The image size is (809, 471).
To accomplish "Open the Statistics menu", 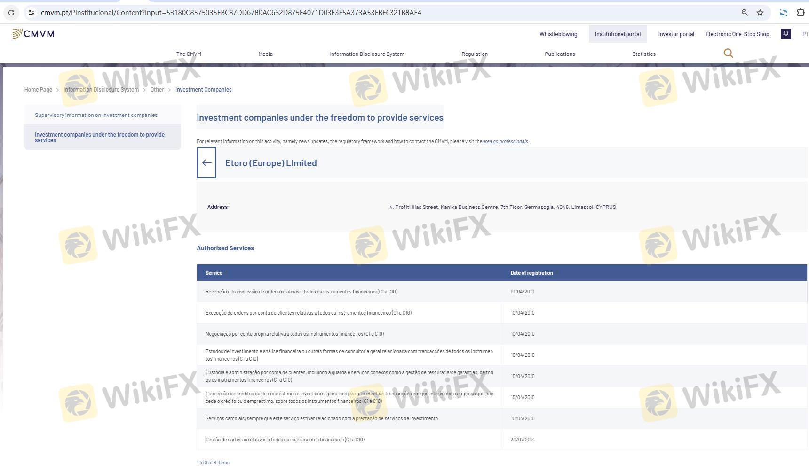I will (643, 54).
